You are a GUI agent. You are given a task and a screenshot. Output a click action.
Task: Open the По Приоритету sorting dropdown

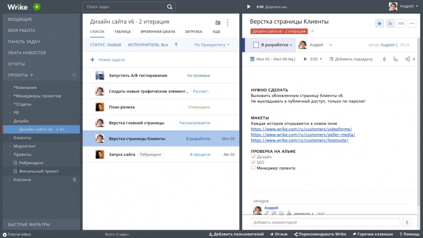tap(211, 45)
